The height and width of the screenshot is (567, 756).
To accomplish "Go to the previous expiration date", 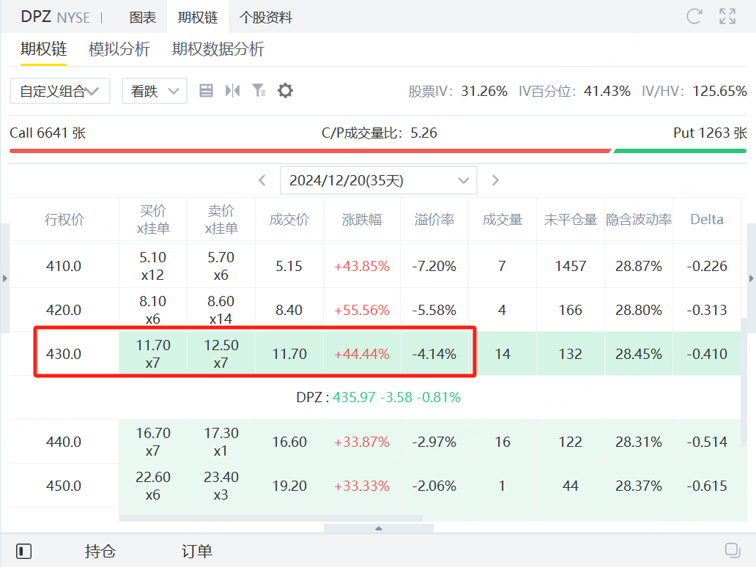I will pyautogui.click(x=262, y=180).
